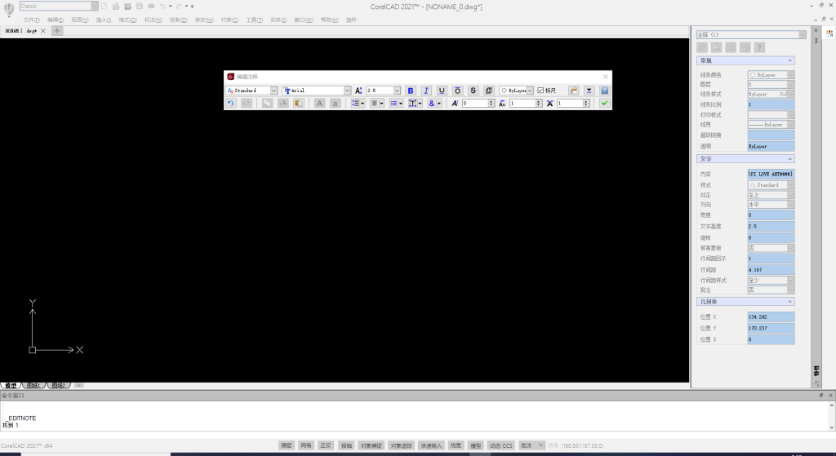Close the NONAME drawing tab
Viewport: 836px width, 456px height.
[43, 31]
